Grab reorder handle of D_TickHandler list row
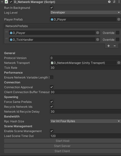Viewport: 121px width, 156px height. pos(7,39)
